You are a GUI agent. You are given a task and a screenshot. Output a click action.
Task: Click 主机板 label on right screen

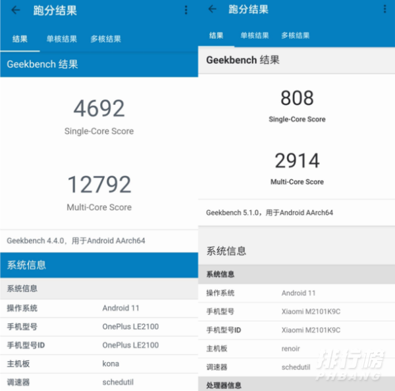217,349
